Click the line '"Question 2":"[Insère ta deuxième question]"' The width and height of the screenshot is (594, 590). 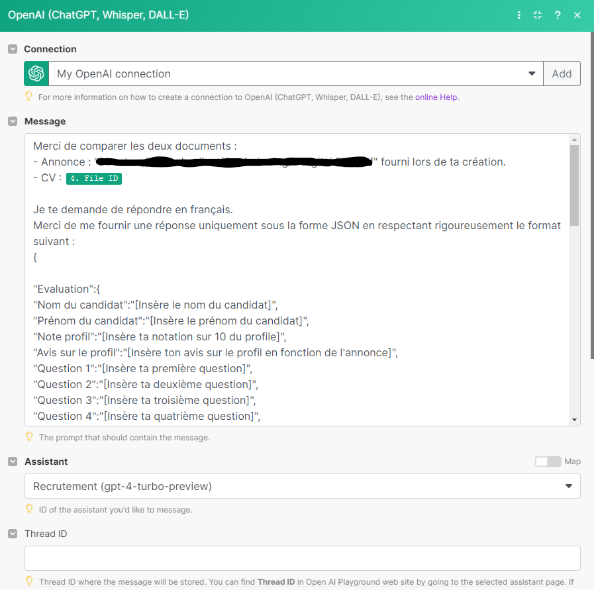(146, 384)
